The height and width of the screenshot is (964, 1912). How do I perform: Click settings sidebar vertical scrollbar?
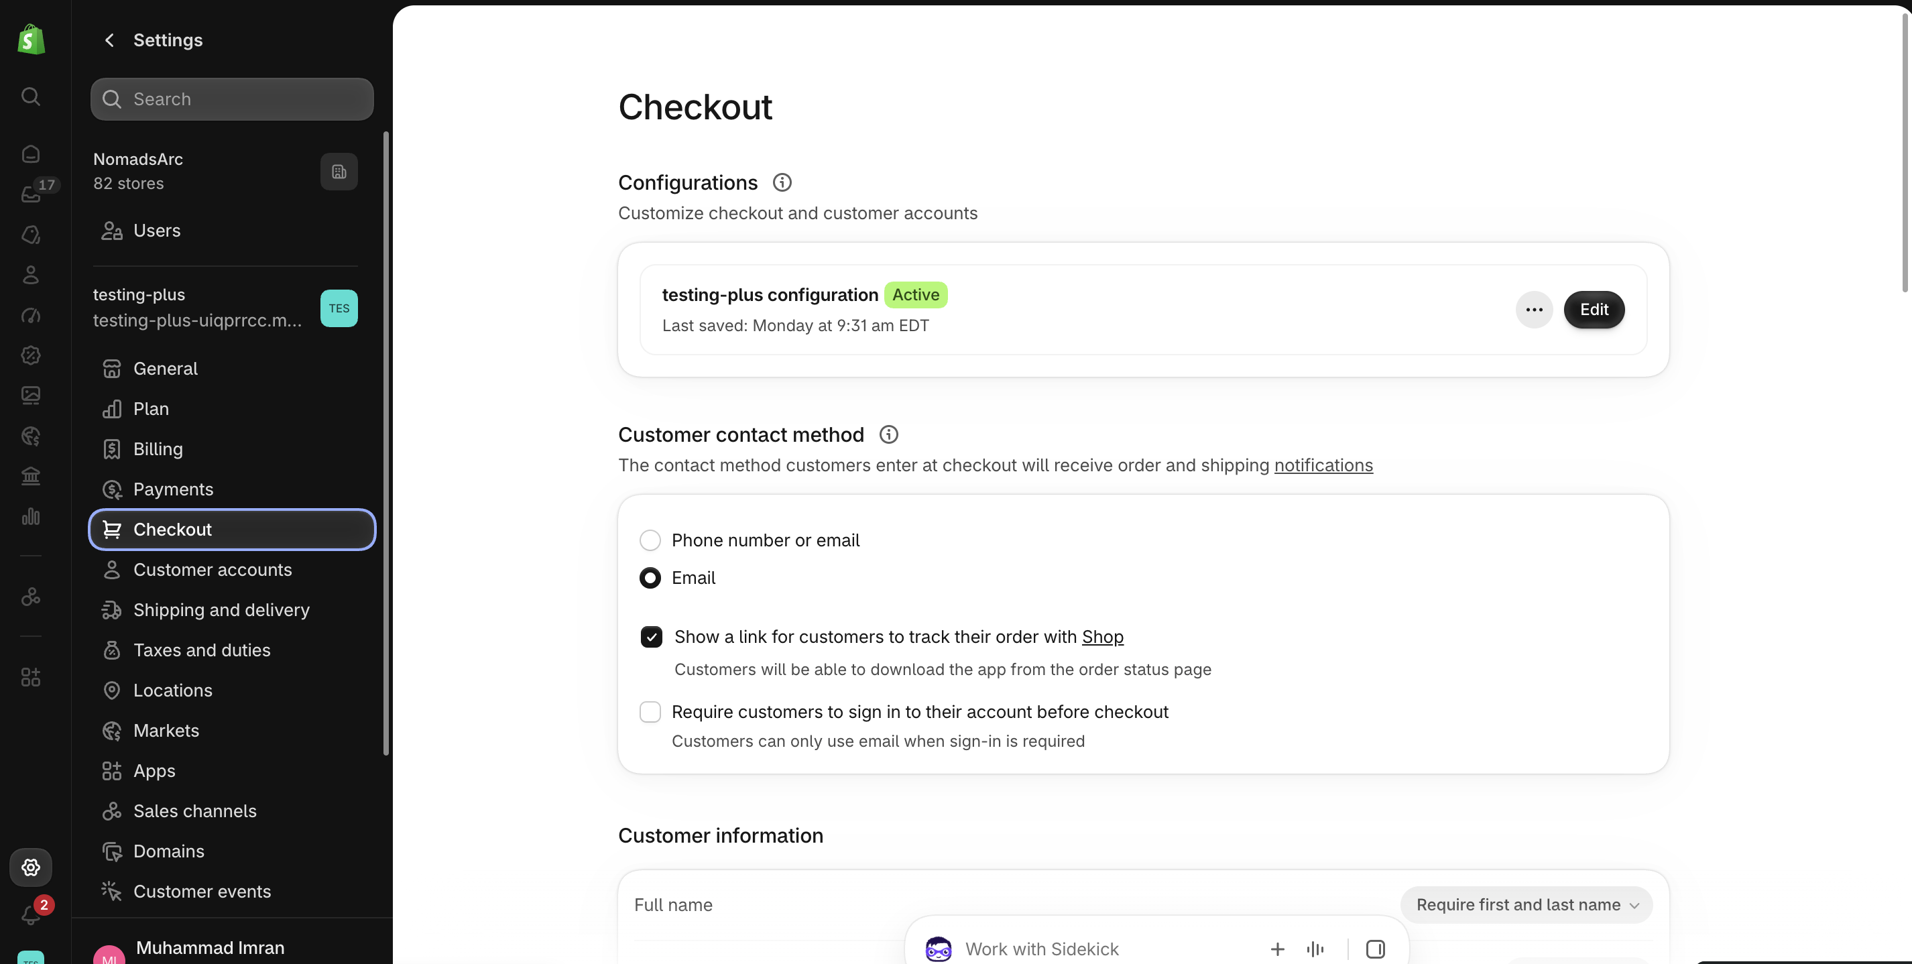coord(385,445)
